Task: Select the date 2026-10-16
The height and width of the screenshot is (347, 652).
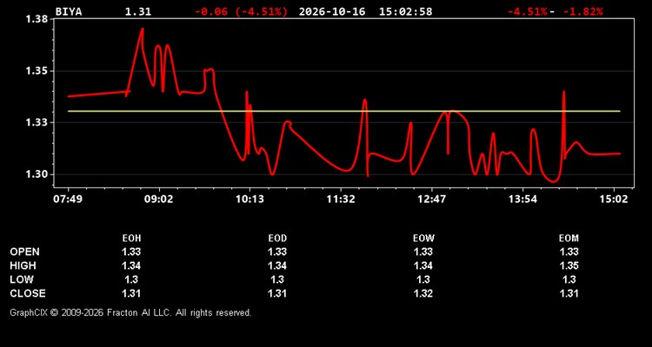Action: 332,11
